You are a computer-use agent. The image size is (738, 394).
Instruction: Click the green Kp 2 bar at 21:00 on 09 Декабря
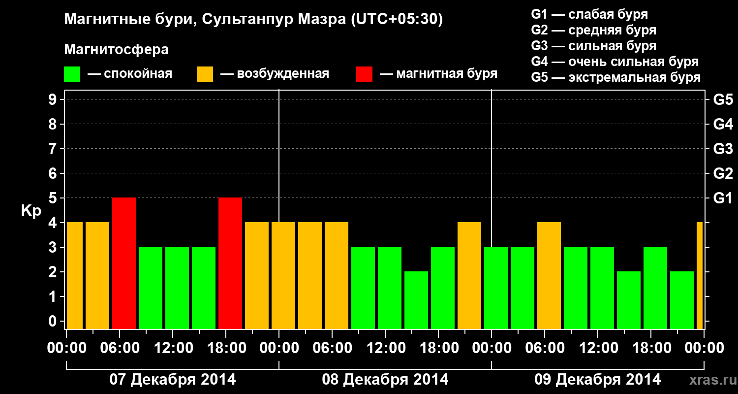[x=682, y=300]
